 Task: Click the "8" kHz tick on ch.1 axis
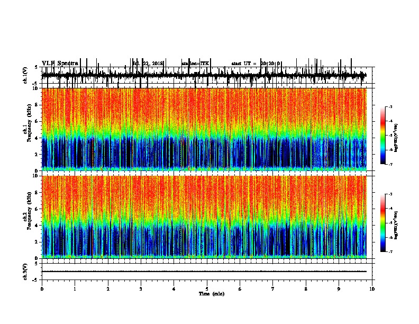37,105
